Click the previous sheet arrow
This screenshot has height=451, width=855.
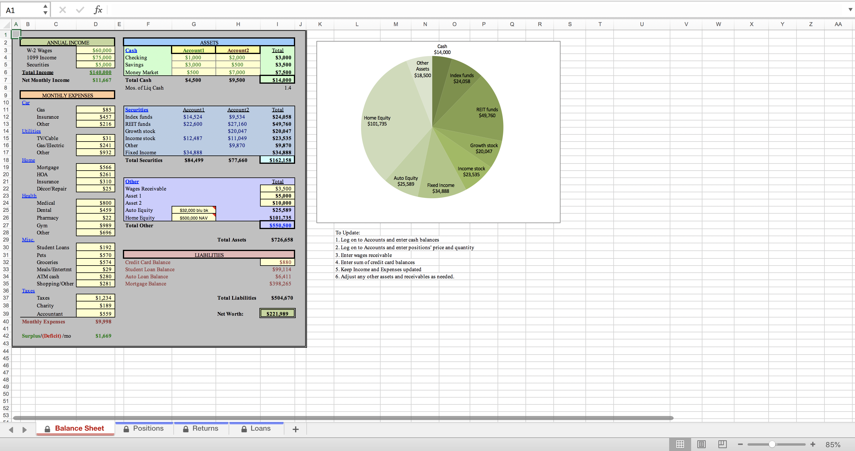[11, 430]
